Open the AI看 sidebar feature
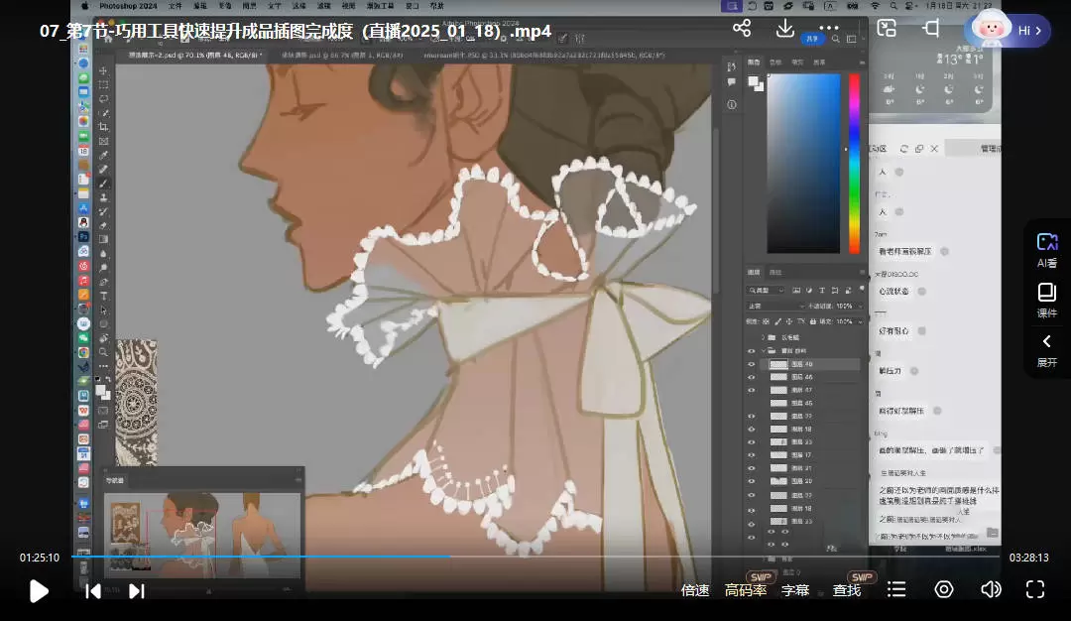 pos(1047,250)
